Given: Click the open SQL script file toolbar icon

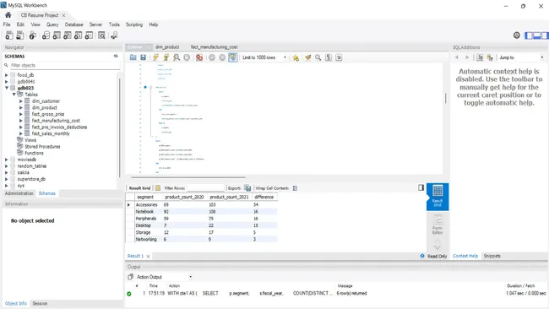Looking at the screenshot, I should [x=20, y=35].
